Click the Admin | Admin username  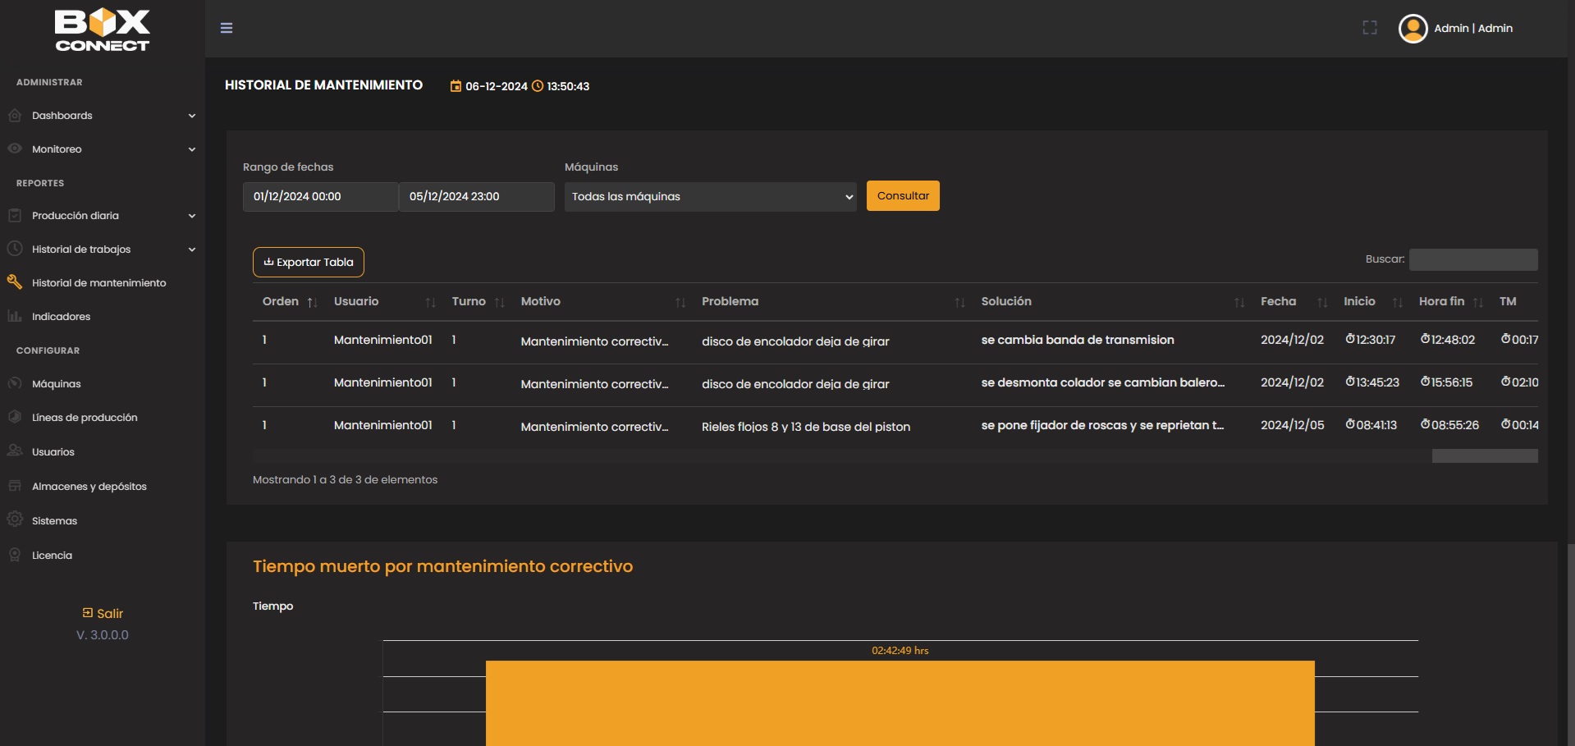point(1473,28)
